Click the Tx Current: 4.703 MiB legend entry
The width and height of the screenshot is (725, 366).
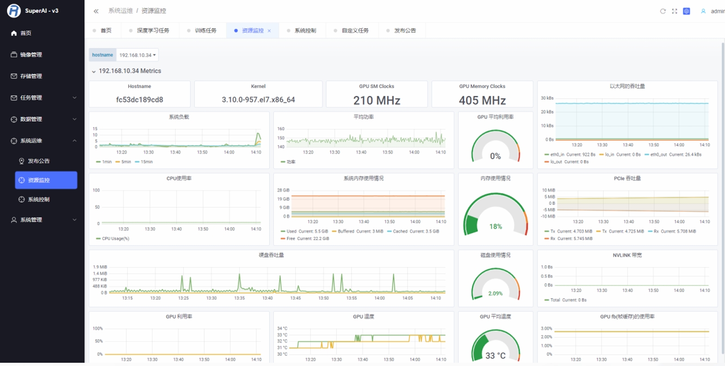(x=569, y=231)
